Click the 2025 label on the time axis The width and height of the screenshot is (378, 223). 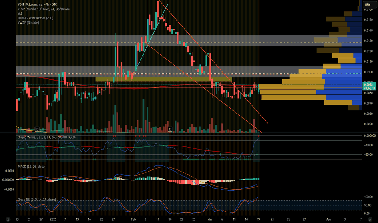[x=53, y=219]
